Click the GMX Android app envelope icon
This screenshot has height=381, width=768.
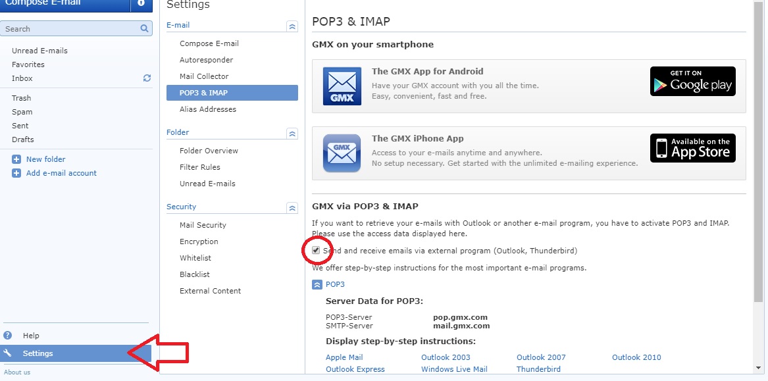(x=342, y=86)
